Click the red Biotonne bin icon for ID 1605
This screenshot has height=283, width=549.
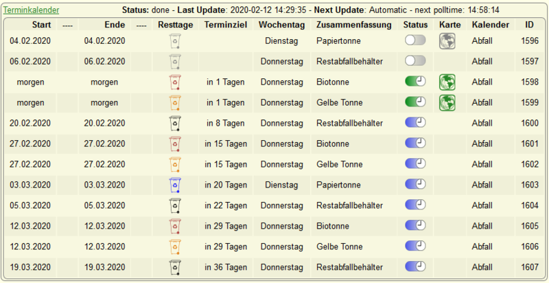(x=175, y=226)
